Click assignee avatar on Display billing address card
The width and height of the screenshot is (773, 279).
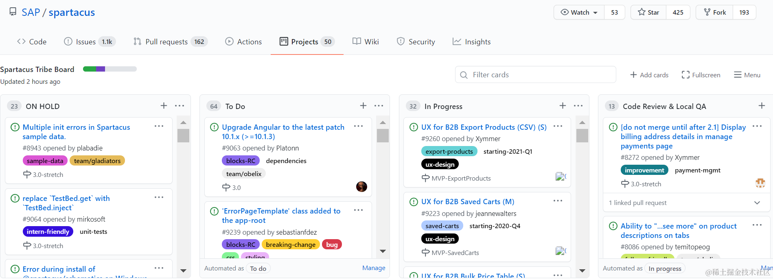coord(760,183)
